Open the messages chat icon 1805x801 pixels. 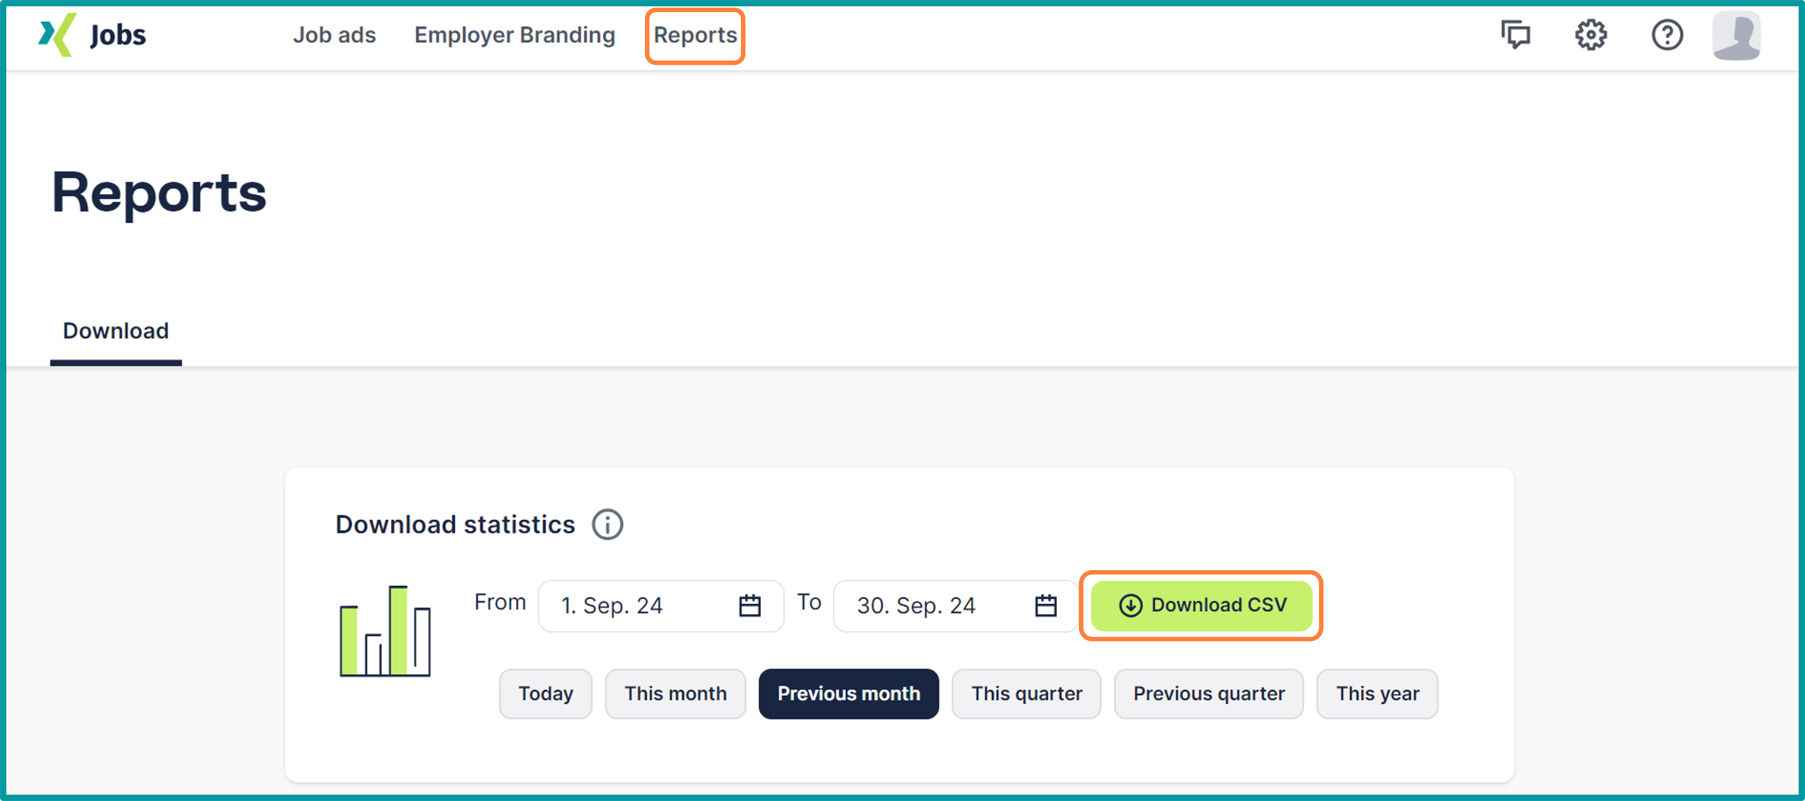(x=1515, y=35)
